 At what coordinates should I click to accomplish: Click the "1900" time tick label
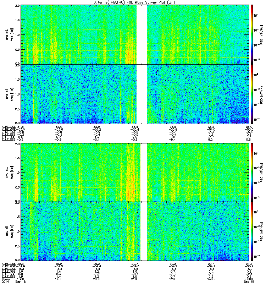tap(59, 279)
